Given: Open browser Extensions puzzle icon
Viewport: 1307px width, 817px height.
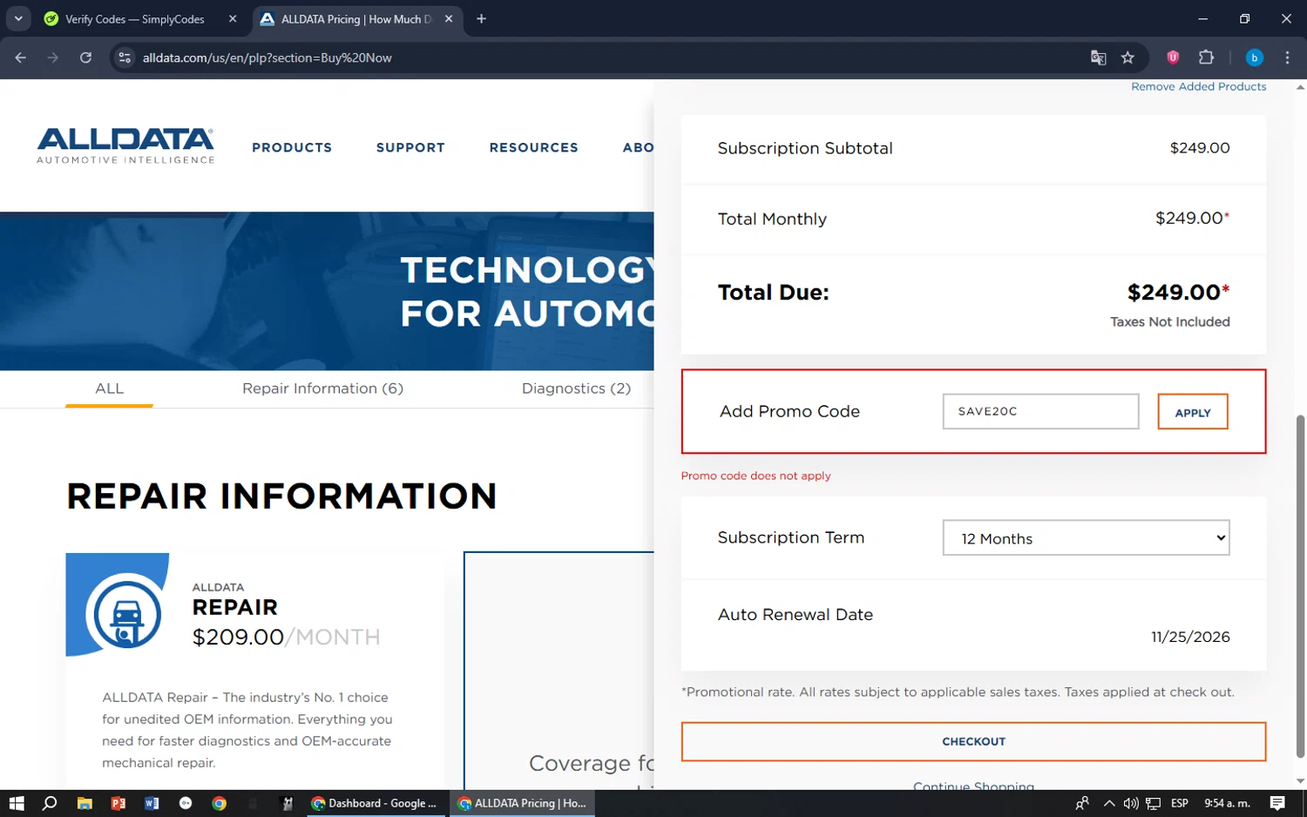Looking at the screenshot, I should (1206, 57).
